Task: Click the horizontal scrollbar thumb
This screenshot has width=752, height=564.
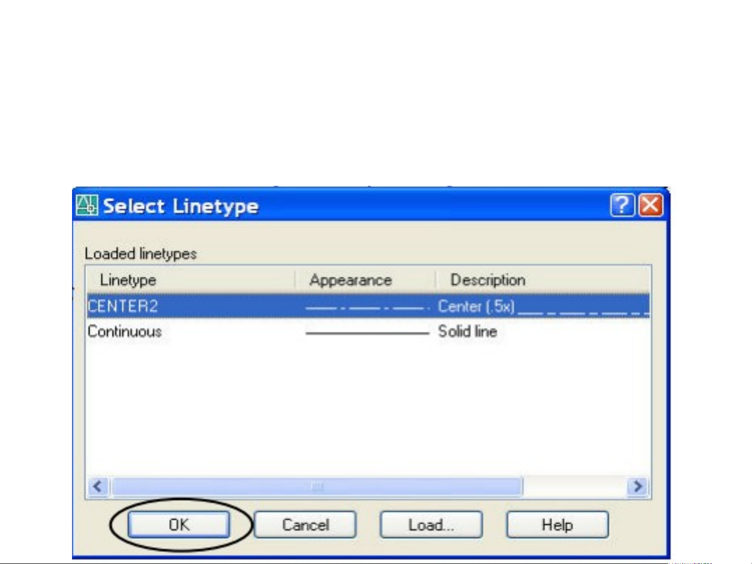Action: coord(317,487)
